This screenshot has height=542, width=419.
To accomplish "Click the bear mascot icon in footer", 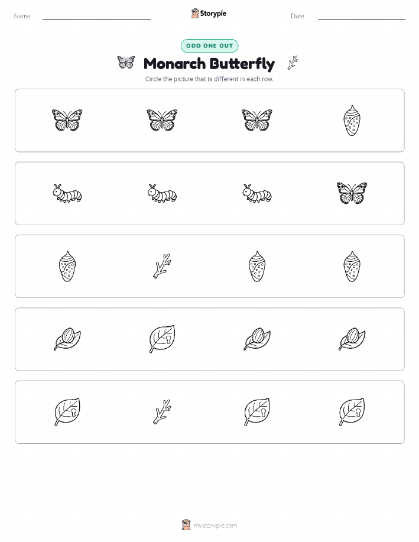I will pos(186,525).
